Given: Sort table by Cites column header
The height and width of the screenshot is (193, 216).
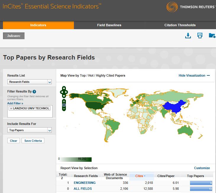Looking at the screenshot, I should pos(141,176).
